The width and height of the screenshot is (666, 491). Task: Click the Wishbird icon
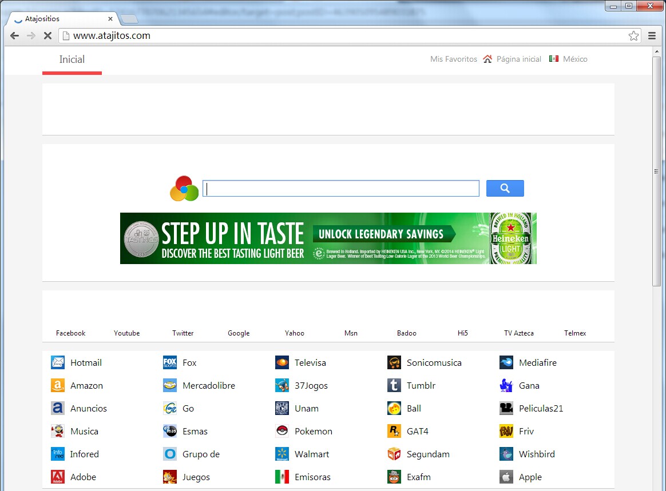pyautogui.click(x=506, y=454)
